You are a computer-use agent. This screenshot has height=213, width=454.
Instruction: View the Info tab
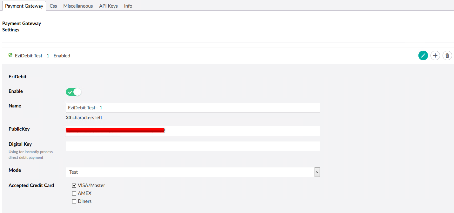pyautogui.click(x=128, y=6)
